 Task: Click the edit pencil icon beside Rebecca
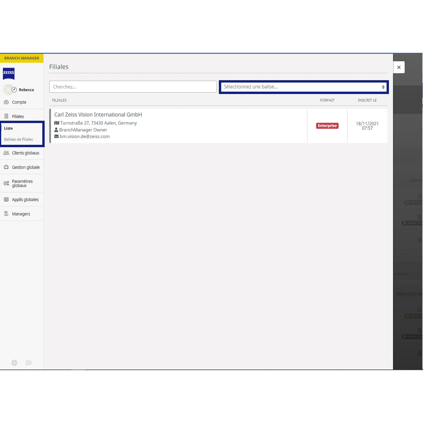point(14,90)
